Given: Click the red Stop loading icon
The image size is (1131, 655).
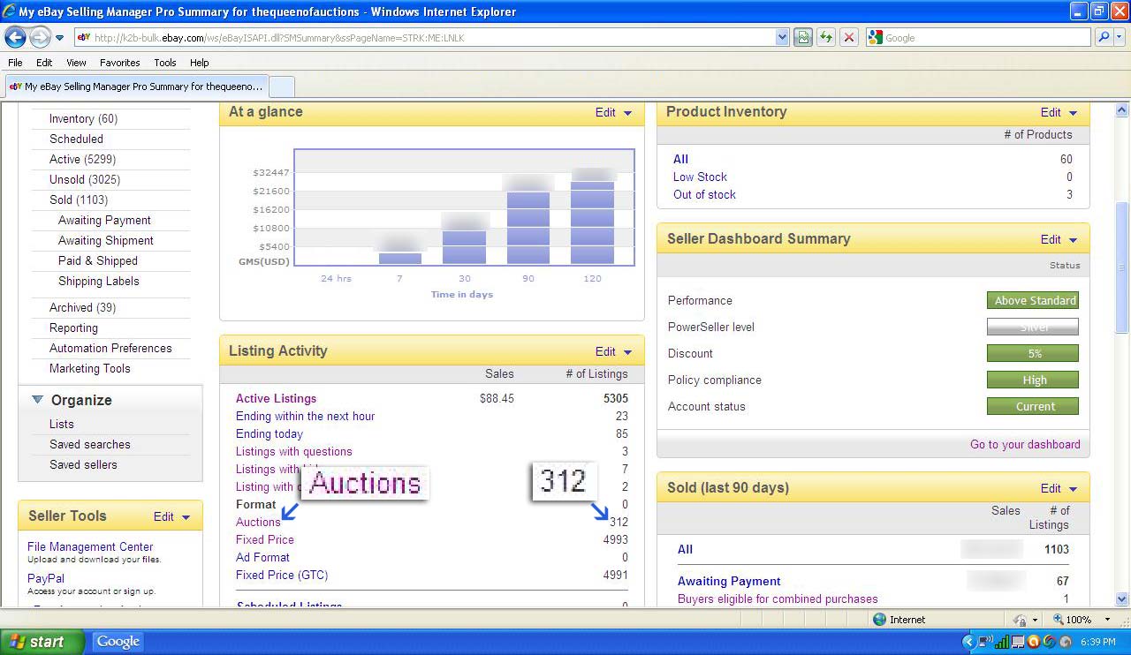Looking at the screenshot, I should 848,38.
